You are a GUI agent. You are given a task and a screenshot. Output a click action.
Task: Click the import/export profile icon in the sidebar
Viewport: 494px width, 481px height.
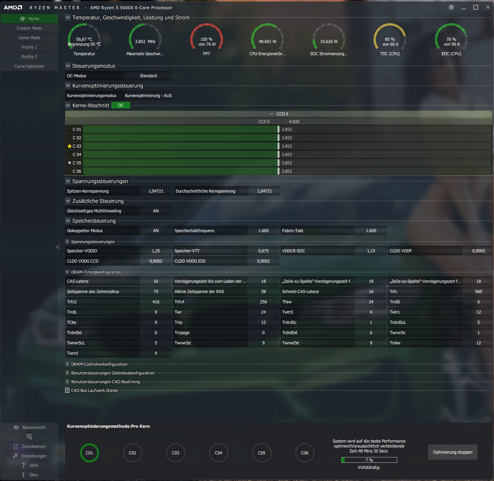pyautogui.click(x=29, y=437)
